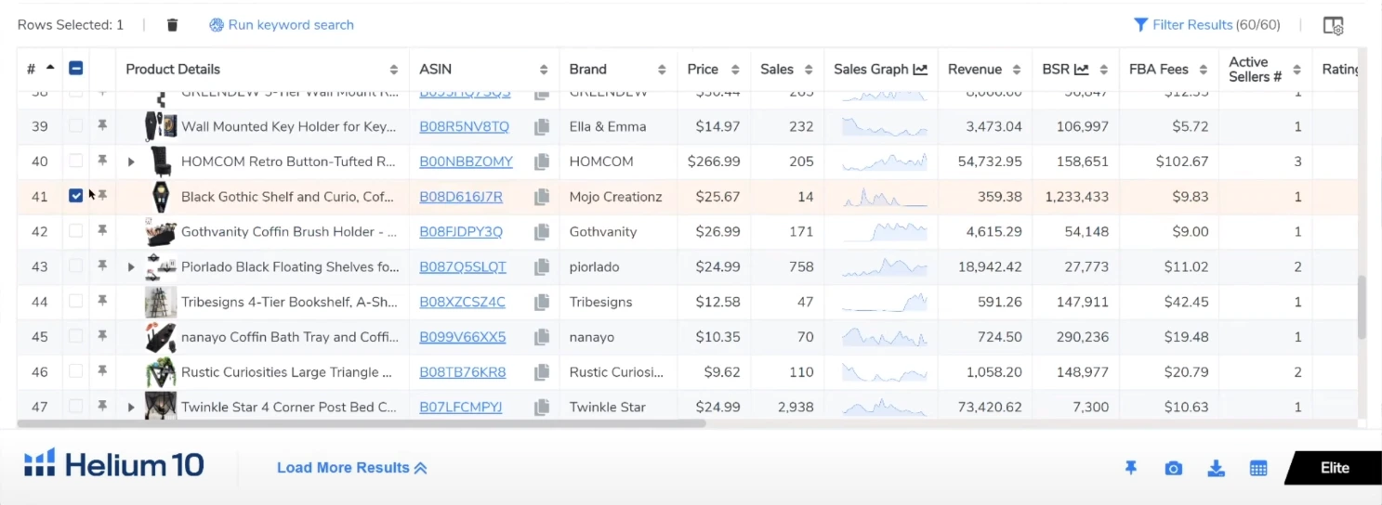Copy ASIN for Gothvanity Coffin Brush Holder
This screenshot has height=505, width=1382.
tap(541, 232)
